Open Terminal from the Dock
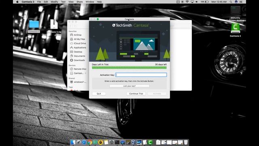This screenshot has width=259, height=146. [x=117, y=142]
